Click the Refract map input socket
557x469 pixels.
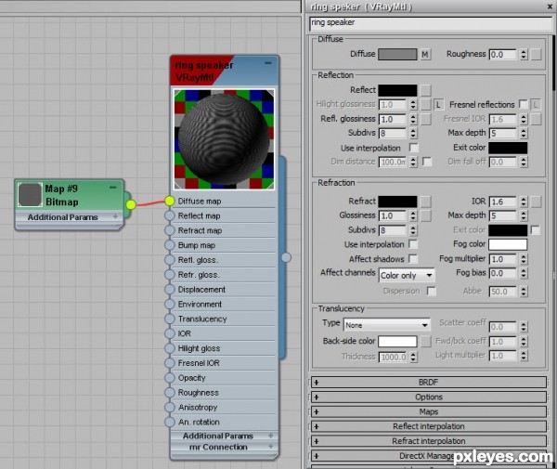[170, 230]
